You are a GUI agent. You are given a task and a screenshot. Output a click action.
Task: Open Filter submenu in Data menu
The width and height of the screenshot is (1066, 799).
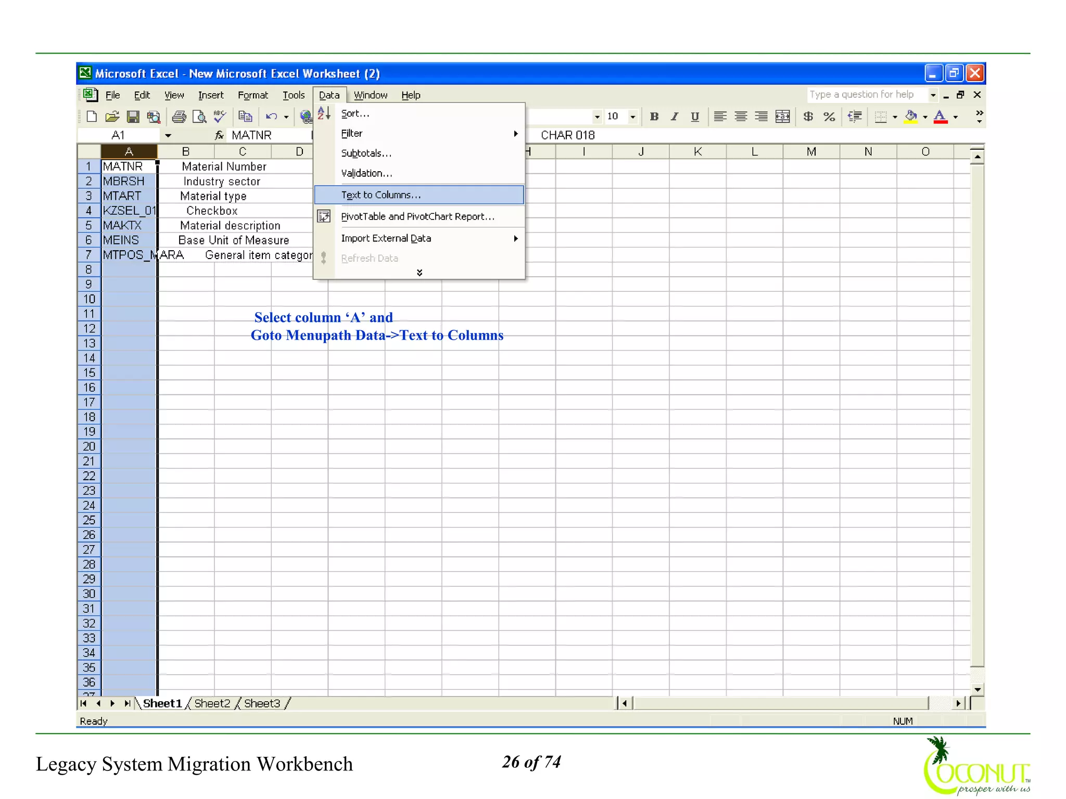pyautogui.click(x=419, y=133)
